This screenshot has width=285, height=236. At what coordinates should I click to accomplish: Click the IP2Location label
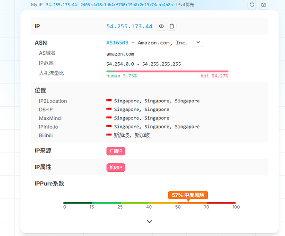pyautogui.click(x=53, y=101)
